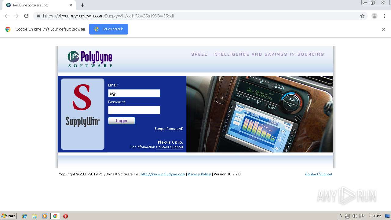The image size is (391, 220).
Task: Click the Plexus Corp. label
Action: pyautogui.click(x=170, y=142)
